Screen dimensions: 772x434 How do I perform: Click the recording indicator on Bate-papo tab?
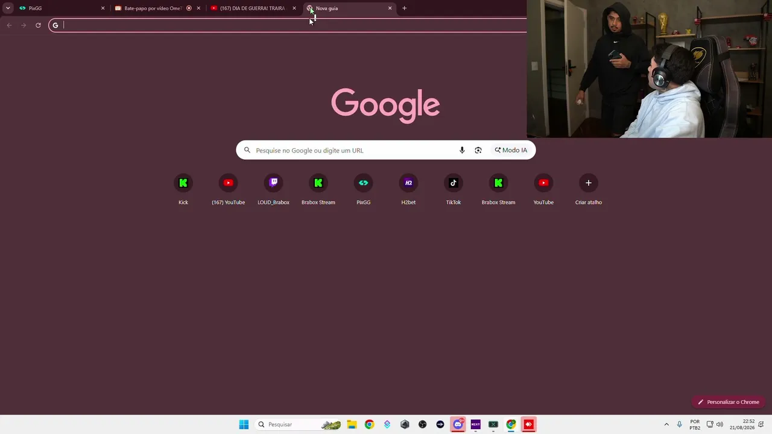pos(189,8)
